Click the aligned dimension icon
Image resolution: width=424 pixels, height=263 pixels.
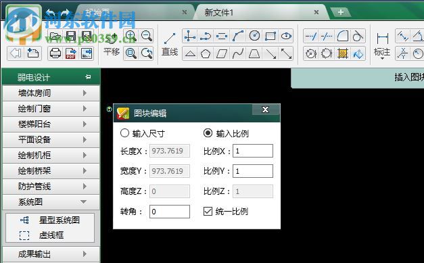(x=402, y=36)
